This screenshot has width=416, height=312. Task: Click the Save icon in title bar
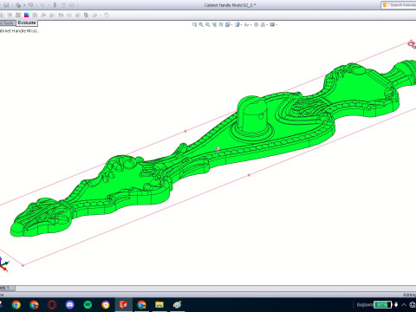6,5
